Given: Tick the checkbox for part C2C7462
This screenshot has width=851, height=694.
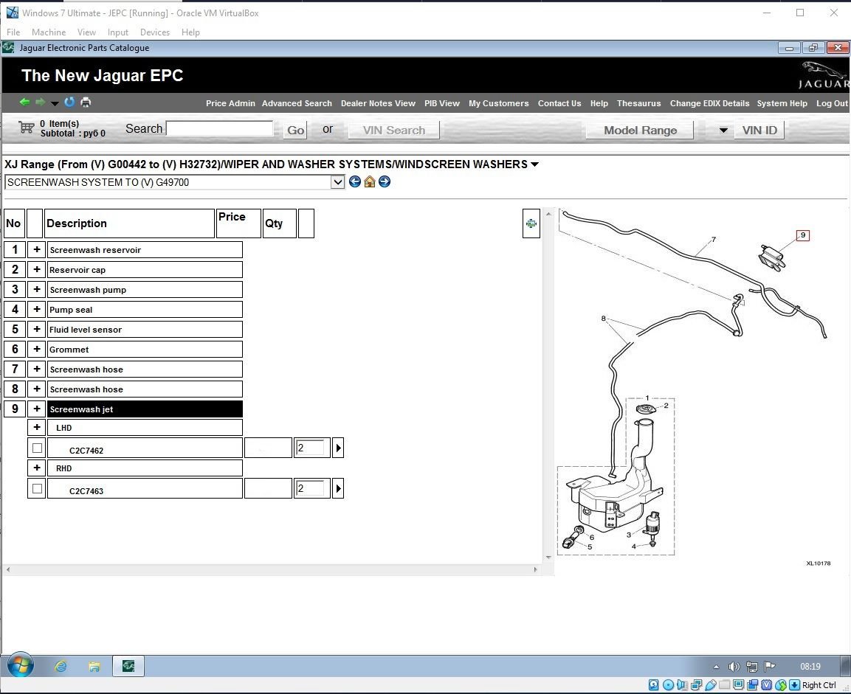Looking at the screenshot, I should (37, 448).
